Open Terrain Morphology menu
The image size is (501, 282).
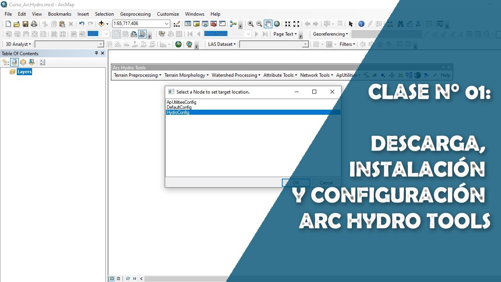186,75
